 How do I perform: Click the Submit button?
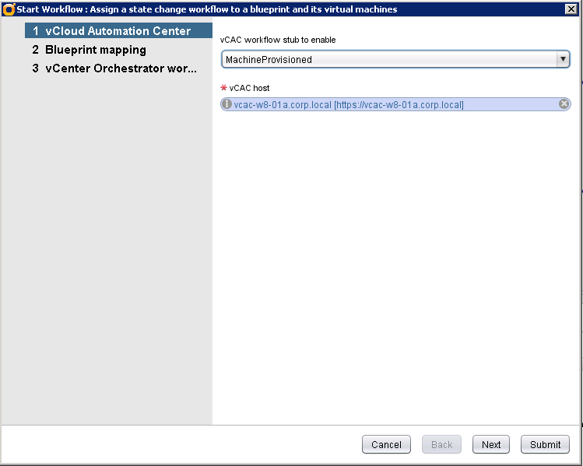545,444
